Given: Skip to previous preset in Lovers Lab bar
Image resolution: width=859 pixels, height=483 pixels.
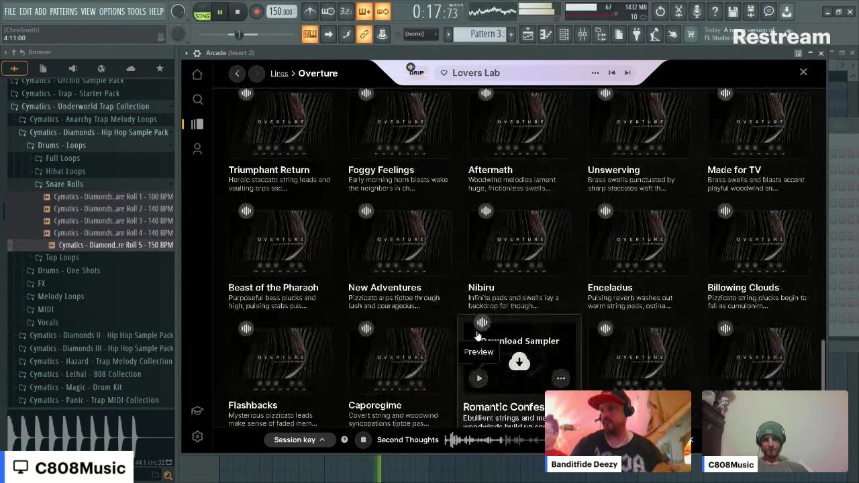Looking at the screenshot, I should point(611,72).
